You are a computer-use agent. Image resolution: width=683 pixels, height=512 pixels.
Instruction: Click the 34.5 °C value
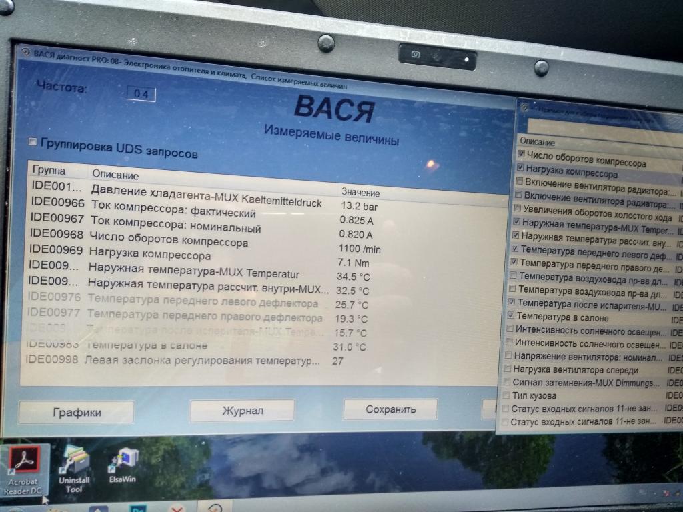(x=353, y=277)
